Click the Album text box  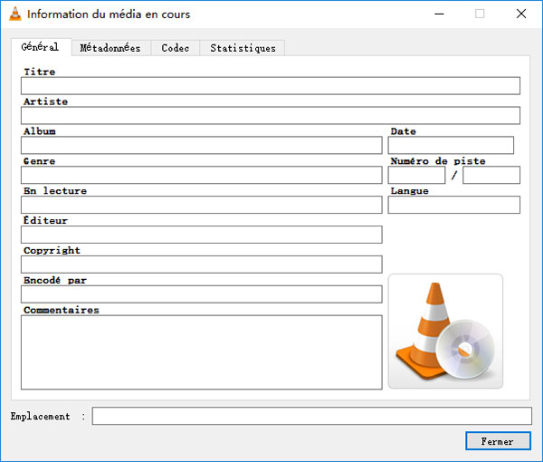point(201,146)
